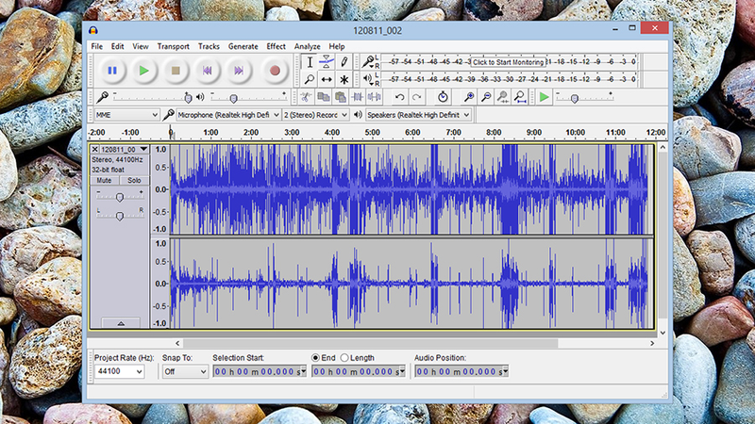Screen dimensions: 755x424
Task: Open the MME audio host dropdown
Action: click(x=126, y=115)
